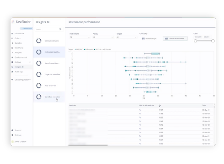The height and width of the screenshot is (164, 224).
Task: Open the Settings gear icon
Action: [12, 135]
